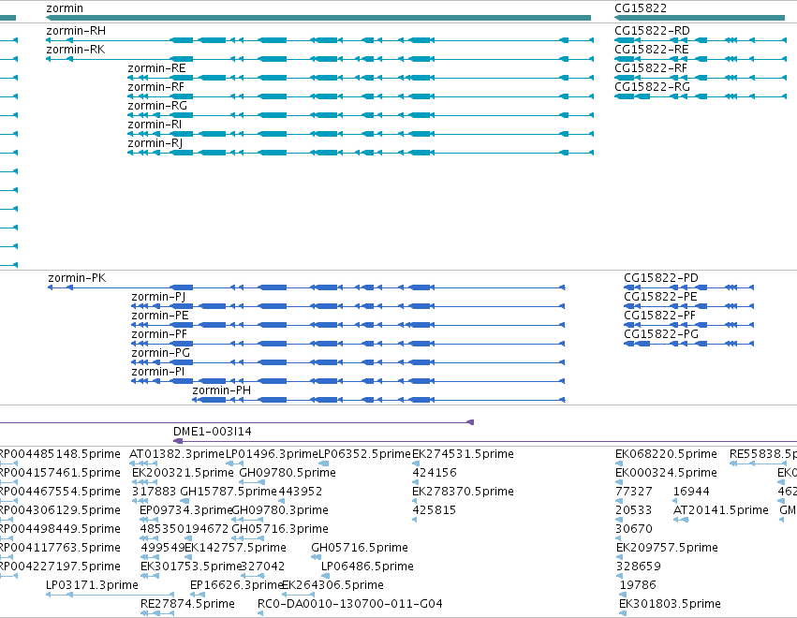This screenshot has width=797, height=618.
Task: Click the purple DME1-003I14 start arrowhead
Action: click(178, 441)
